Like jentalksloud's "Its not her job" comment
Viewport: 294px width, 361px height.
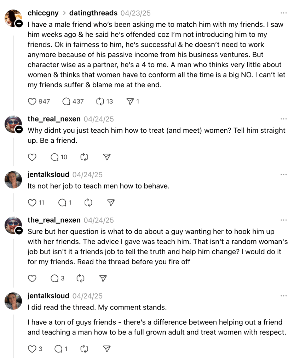click(x=32, y=202)
